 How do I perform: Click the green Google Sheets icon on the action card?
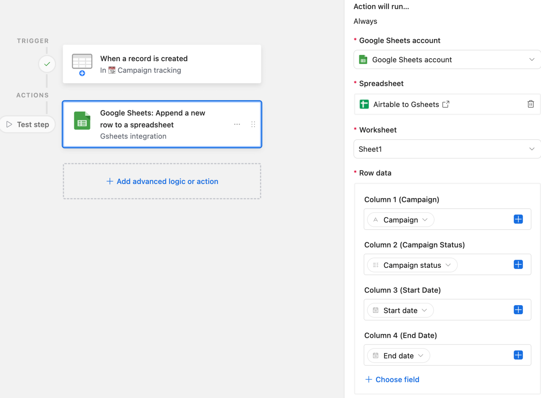82,121
